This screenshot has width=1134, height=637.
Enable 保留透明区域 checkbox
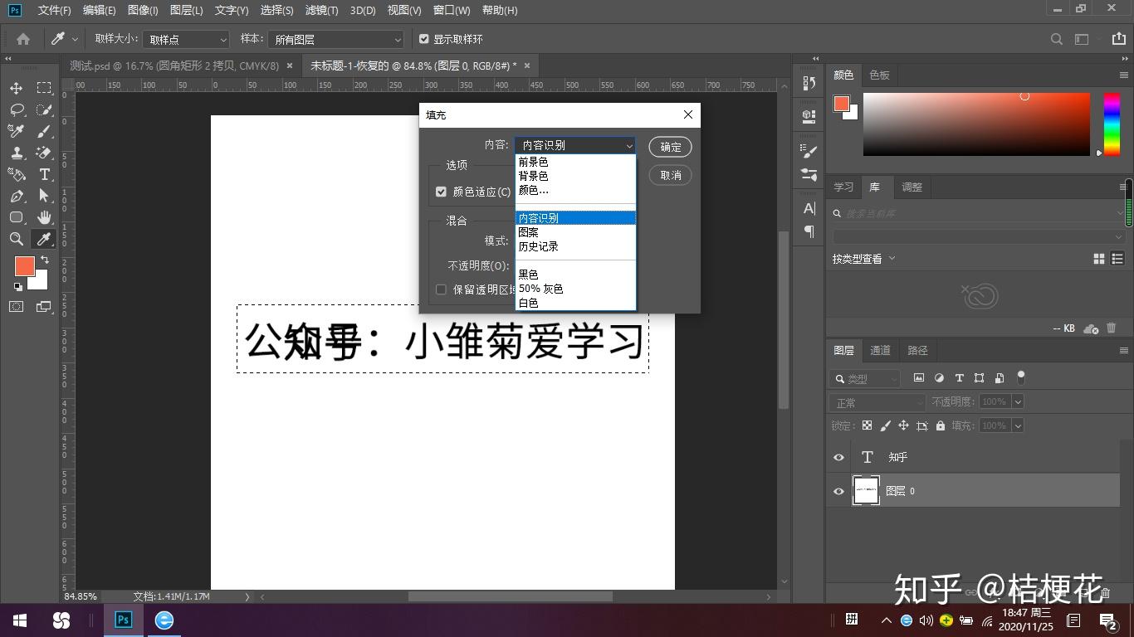(441, 289)
